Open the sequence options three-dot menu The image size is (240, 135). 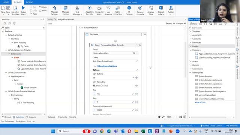(x=142, y=34)
